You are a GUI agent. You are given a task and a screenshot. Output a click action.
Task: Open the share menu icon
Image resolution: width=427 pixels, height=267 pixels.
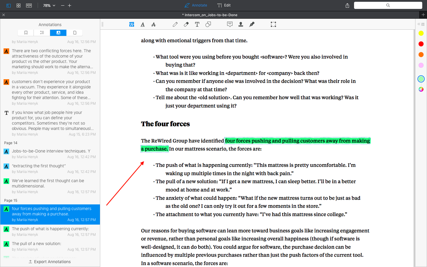(347, 5)
